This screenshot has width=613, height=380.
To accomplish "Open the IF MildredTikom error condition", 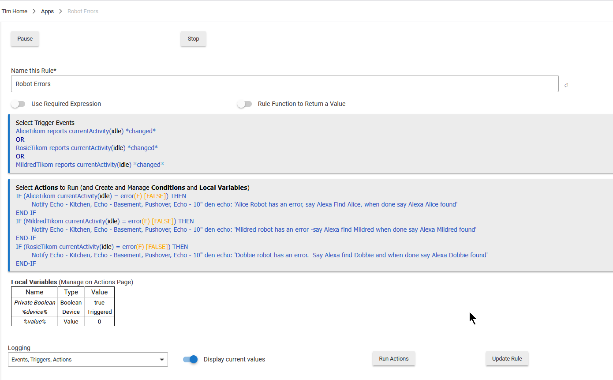I will [x=105, y=221].
